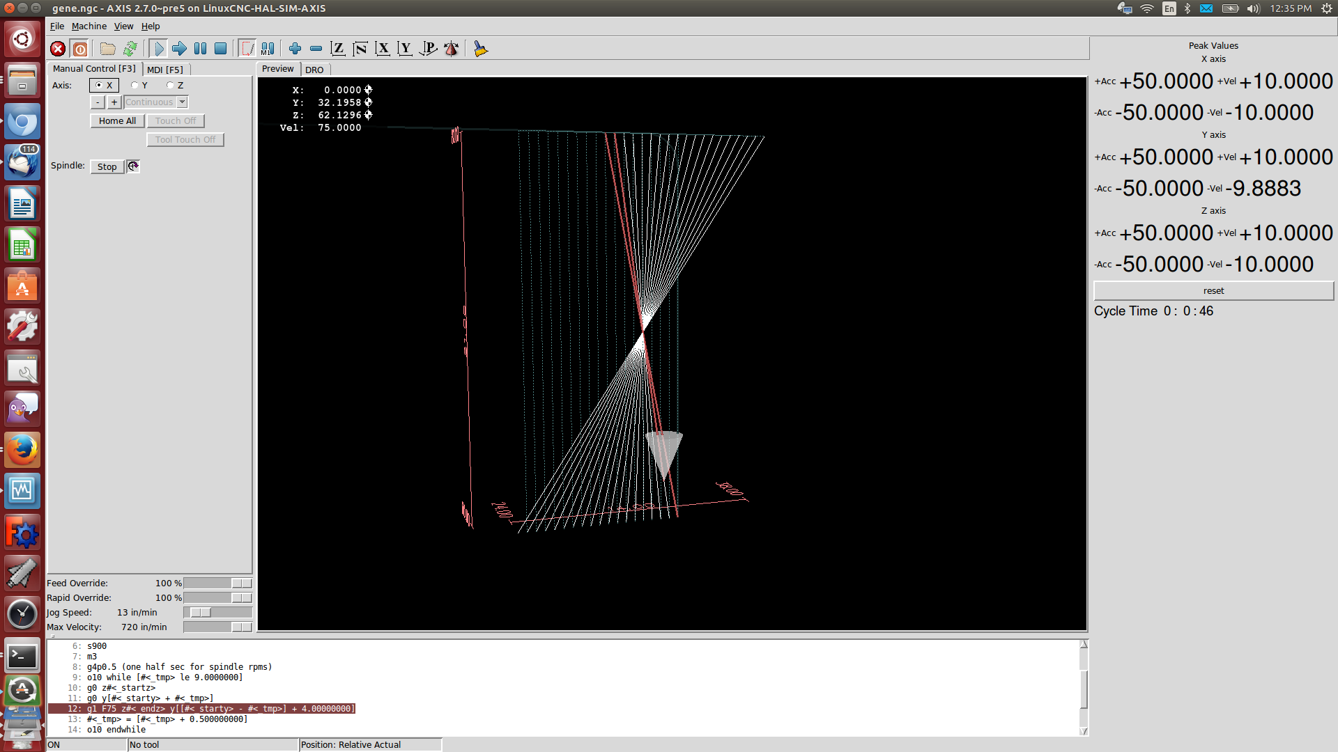Select highlighted G-code line 12
Screen dimensions: 1338x752
click(x=202, y=709)
